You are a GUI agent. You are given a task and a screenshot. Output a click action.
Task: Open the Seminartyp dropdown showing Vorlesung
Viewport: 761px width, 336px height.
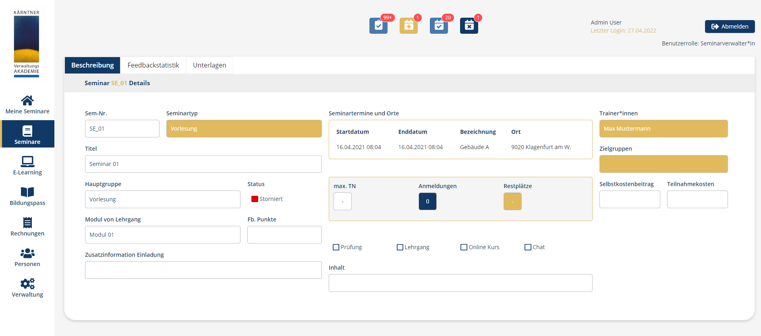click(x=244, y=129)
